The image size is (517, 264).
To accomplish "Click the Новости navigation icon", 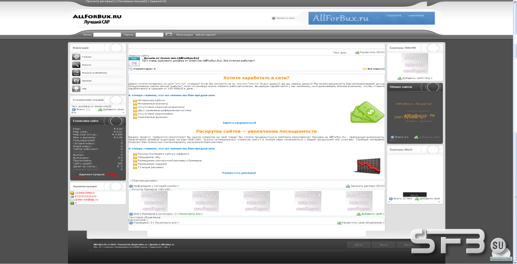I will [x=76, y=65].
